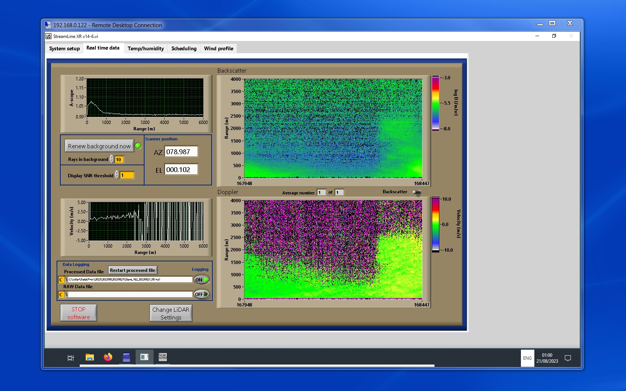Click the green background status indicator

[138, 146]
